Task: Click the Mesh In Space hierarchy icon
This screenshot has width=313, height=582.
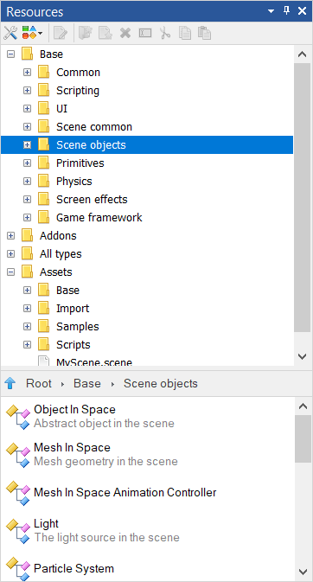Action: (x=18, y=455)
